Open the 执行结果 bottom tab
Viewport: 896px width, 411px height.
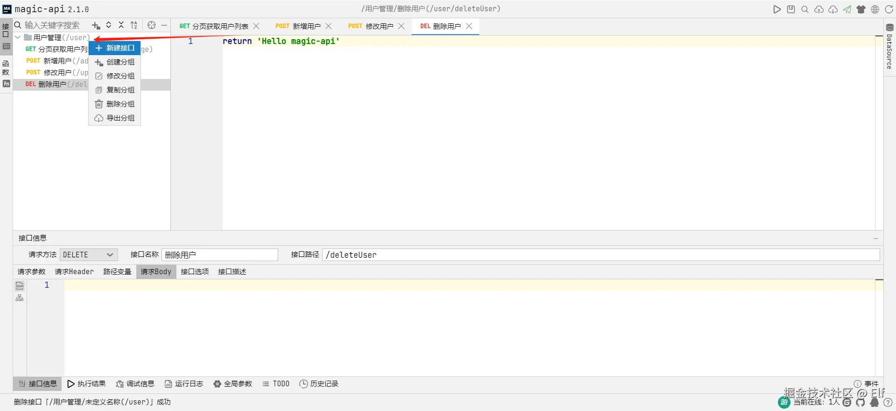[86, 384]
